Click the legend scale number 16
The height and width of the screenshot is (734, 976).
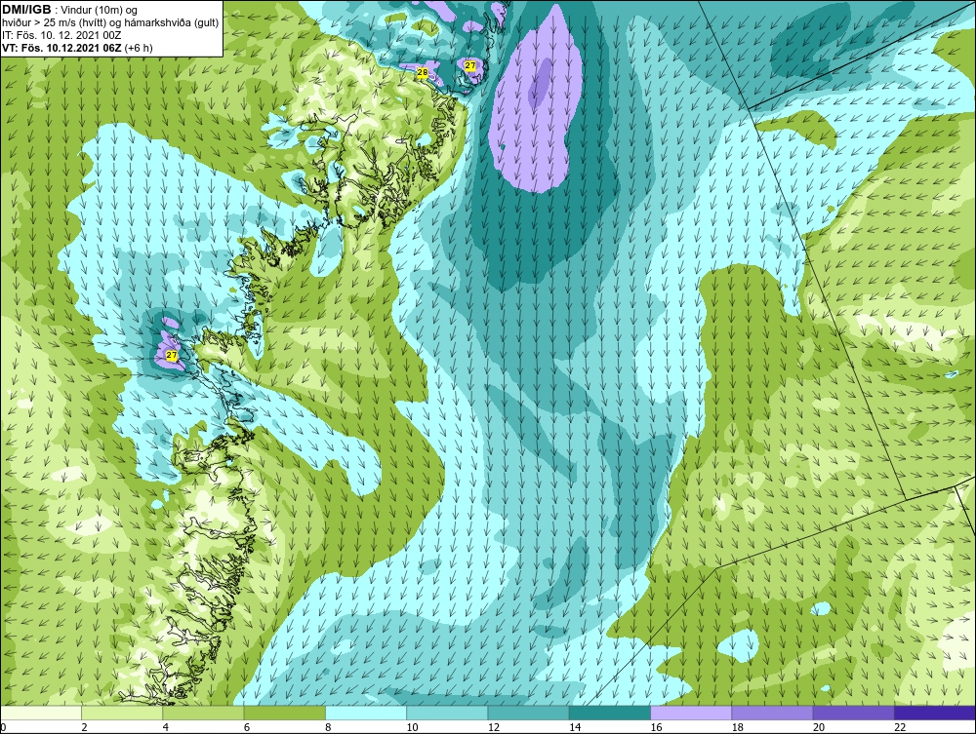coord(656,727)
